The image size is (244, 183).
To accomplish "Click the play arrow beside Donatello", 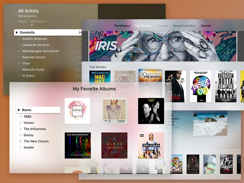I will point(17,33).
